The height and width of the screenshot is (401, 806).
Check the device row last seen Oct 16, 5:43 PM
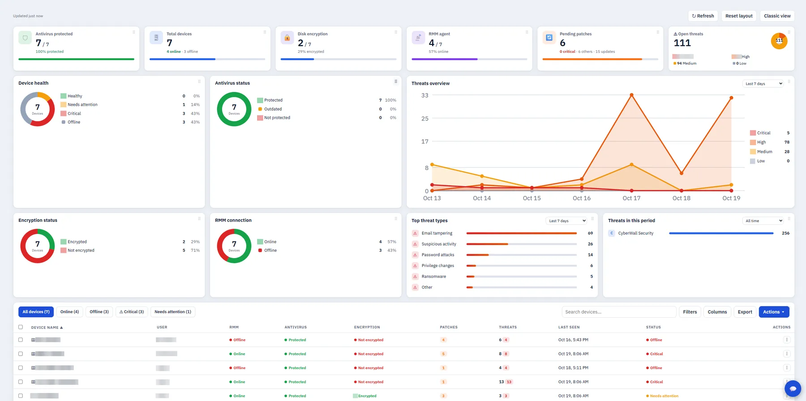[x=21, y=340]
